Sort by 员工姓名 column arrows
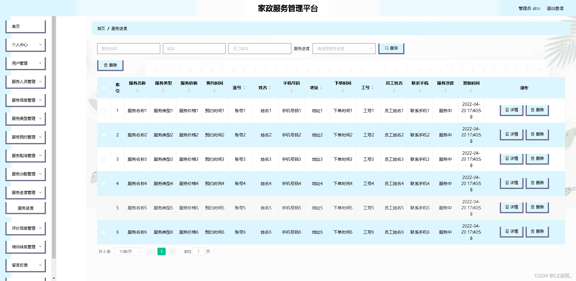The image size is (576, 281). click(394, 91)
